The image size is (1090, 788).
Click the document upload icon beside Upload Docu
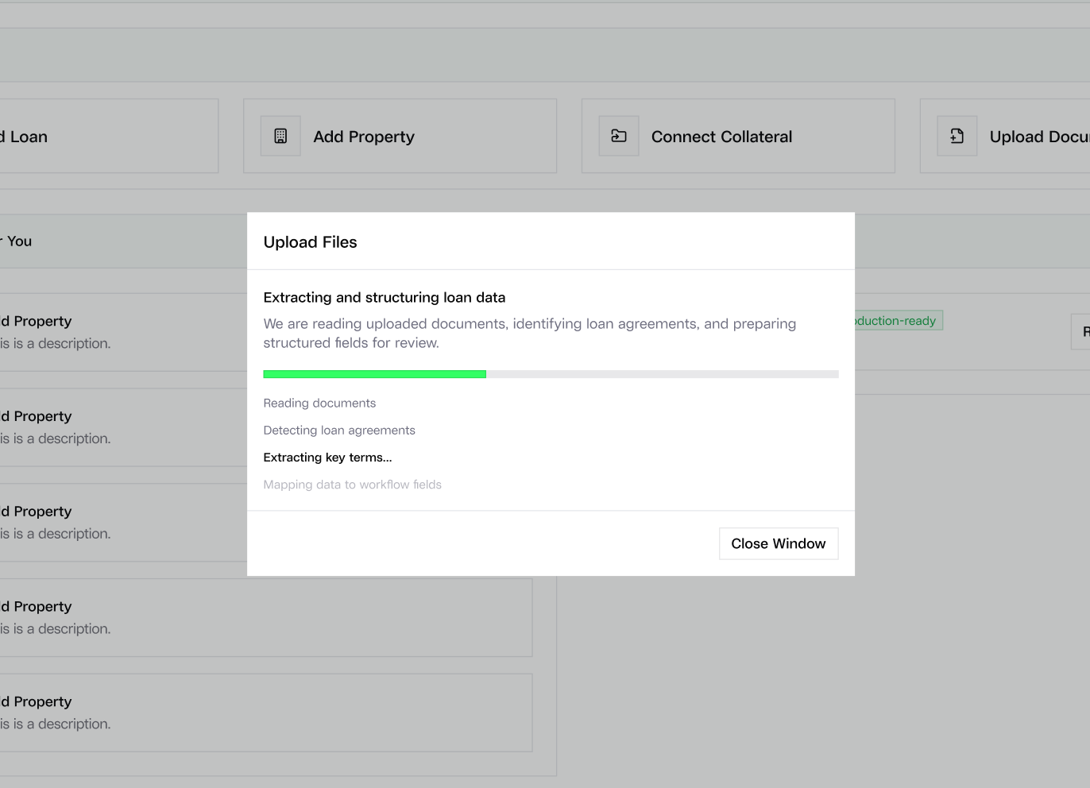pyautogui.click(x=957, y=136)
